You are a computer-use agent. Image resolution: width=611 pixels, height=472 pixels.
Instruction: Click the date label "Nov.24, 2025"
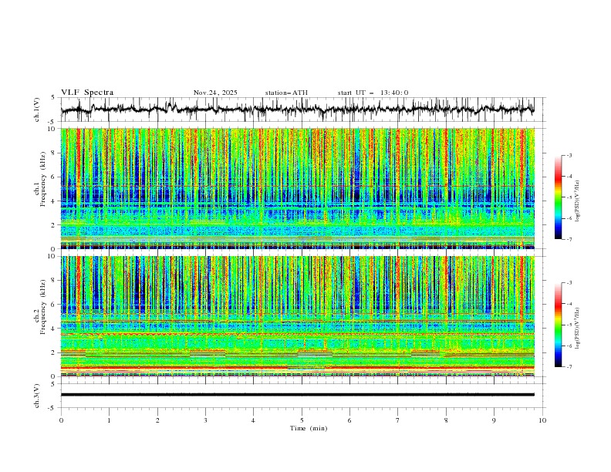coord(215,93)
